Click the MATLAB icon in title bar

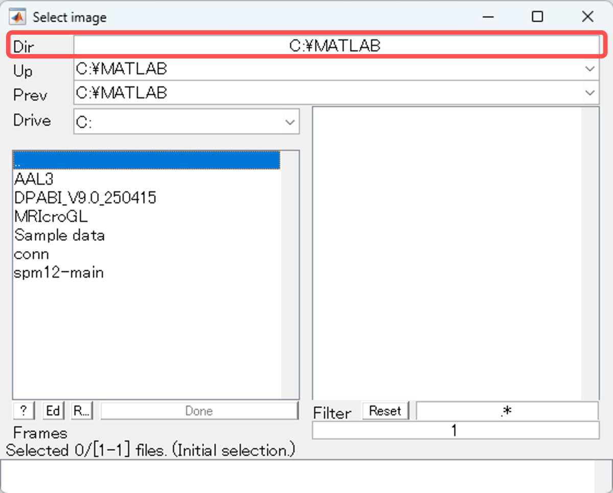(x=18, y=17)
